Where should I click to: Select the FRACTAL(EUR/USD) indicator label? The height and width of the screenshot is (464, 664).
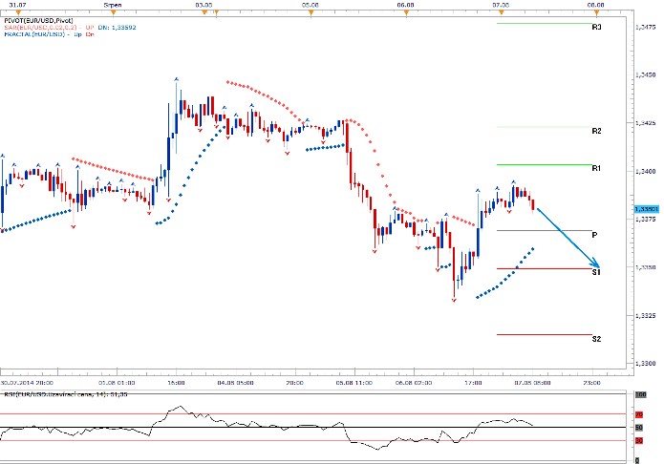coord(34,34)
